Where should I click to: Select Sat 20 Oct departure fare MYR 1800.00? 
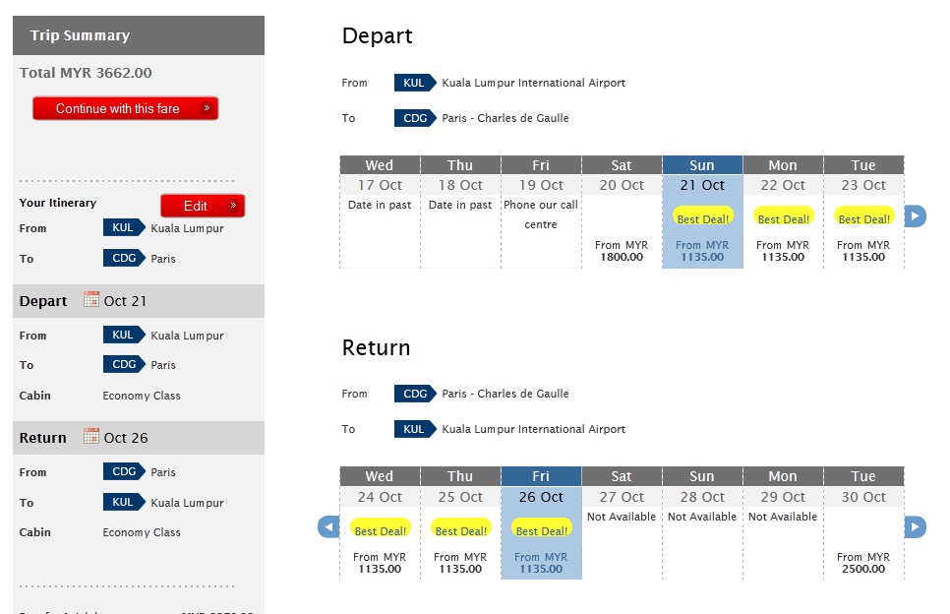coord(622,251)
